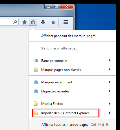Viewport: 120px width, 130px height.
Task: Open the Mozilla Firefox bookmarks folder
Action: pos(72,104)
